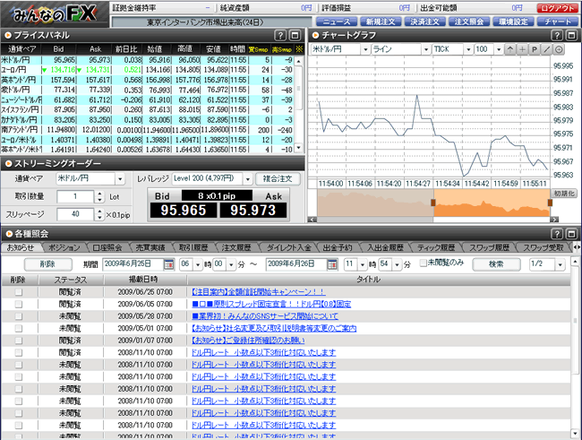The width and height of the screenshot is (582, 440).
Task: Check the delete box of first 2008/11/10 row
Action: pyautogui.click(x=18, y=353)
